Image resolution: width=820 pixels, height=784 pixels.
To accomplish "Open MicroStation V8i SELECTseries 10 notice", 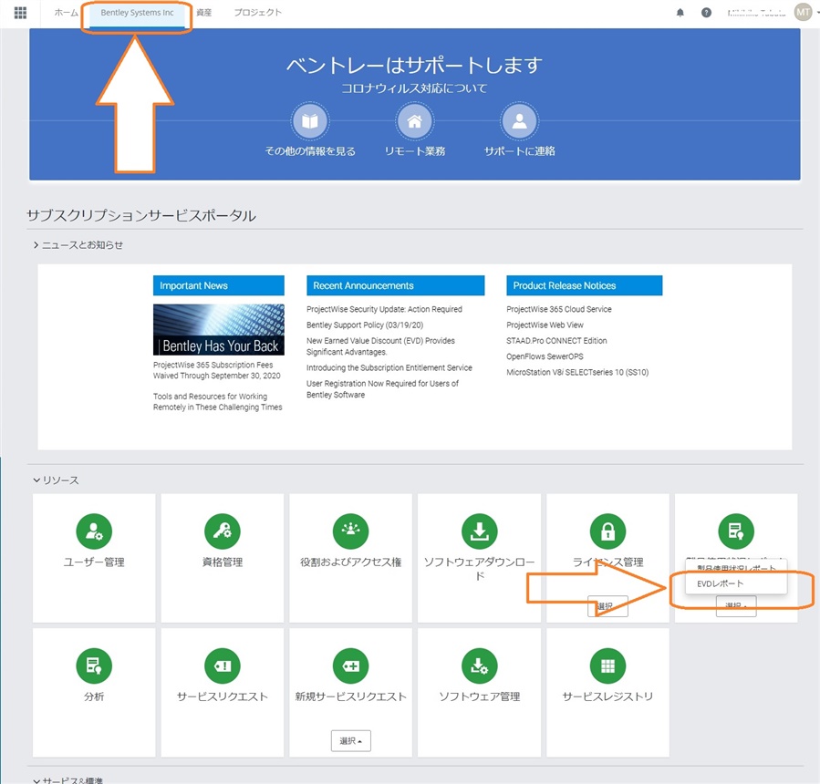I will [x=577, y=372].
